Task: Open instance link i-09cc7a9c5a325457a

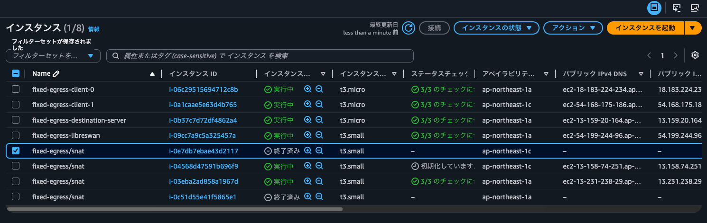Action: (x=202, y=135)
